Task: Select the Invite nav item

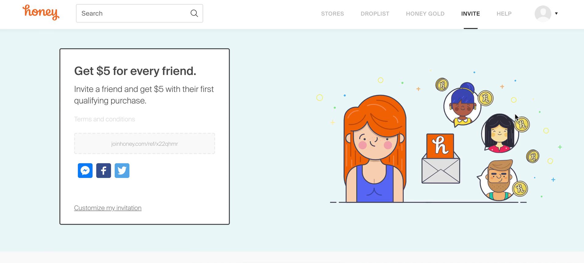Action: tap(471, 14)
